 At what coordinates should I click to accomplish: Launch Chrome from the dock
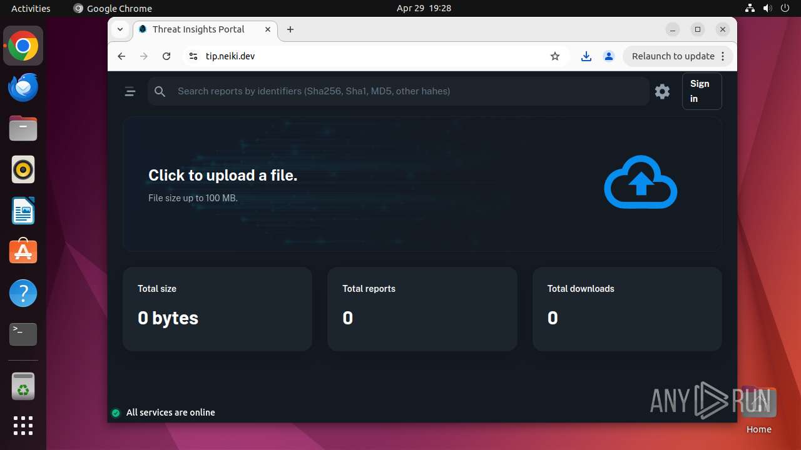pos(23,46)
